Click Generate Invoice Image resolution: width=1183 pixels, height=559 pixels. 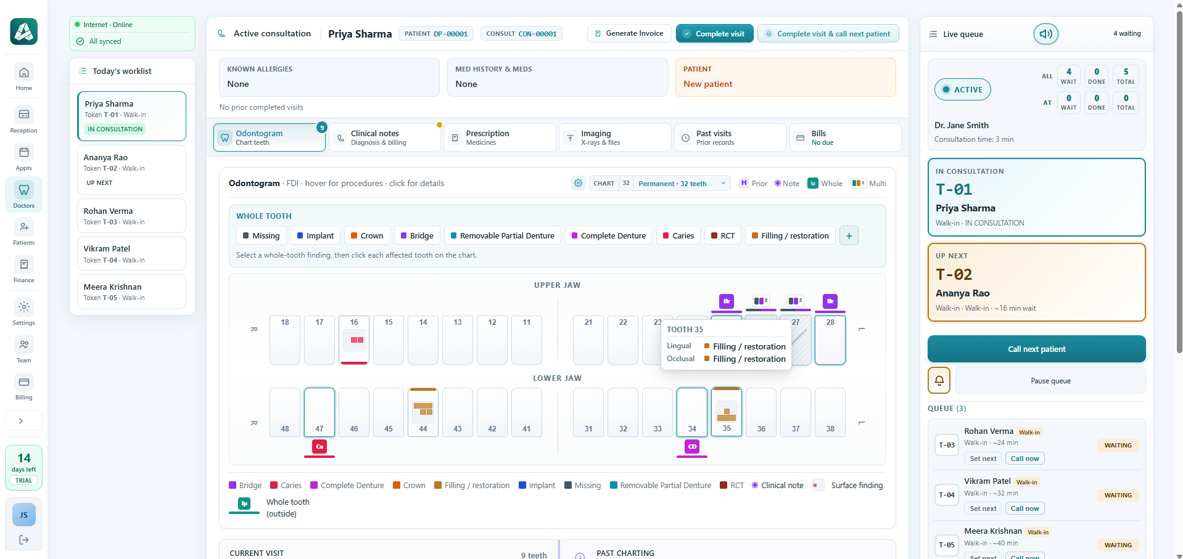click(x=629, y=33)
